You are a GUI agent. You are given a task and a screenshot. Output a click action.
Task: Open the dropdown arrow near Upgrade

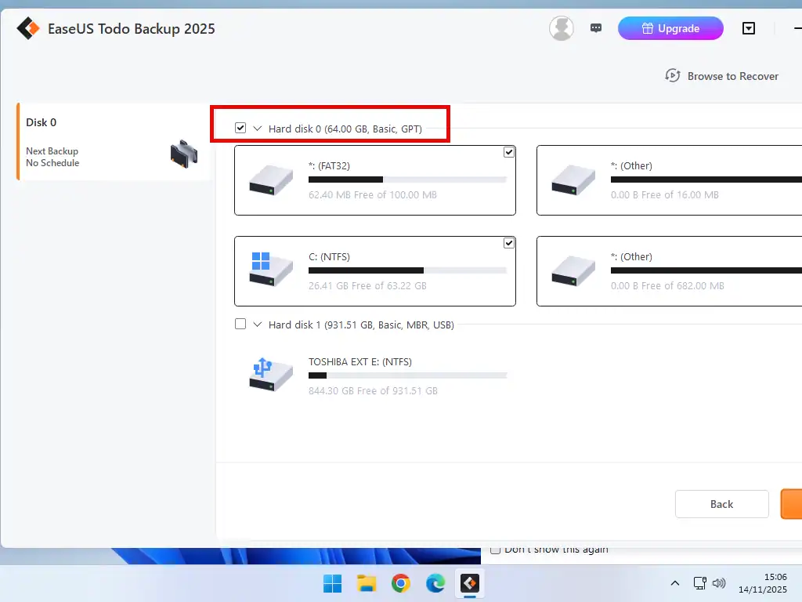pyautogui.click(x=749, y=28)
